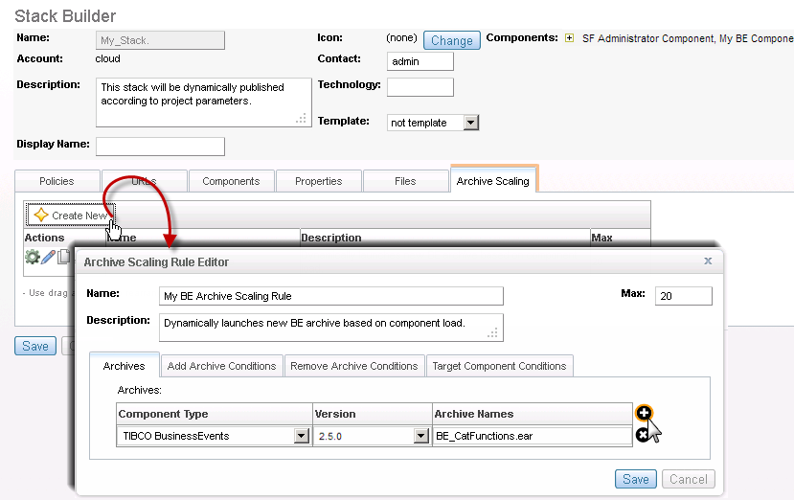Screen dimensions: 794x500
Task: Open the Version 2.5.0 dropdown
Action: point(420,436)
